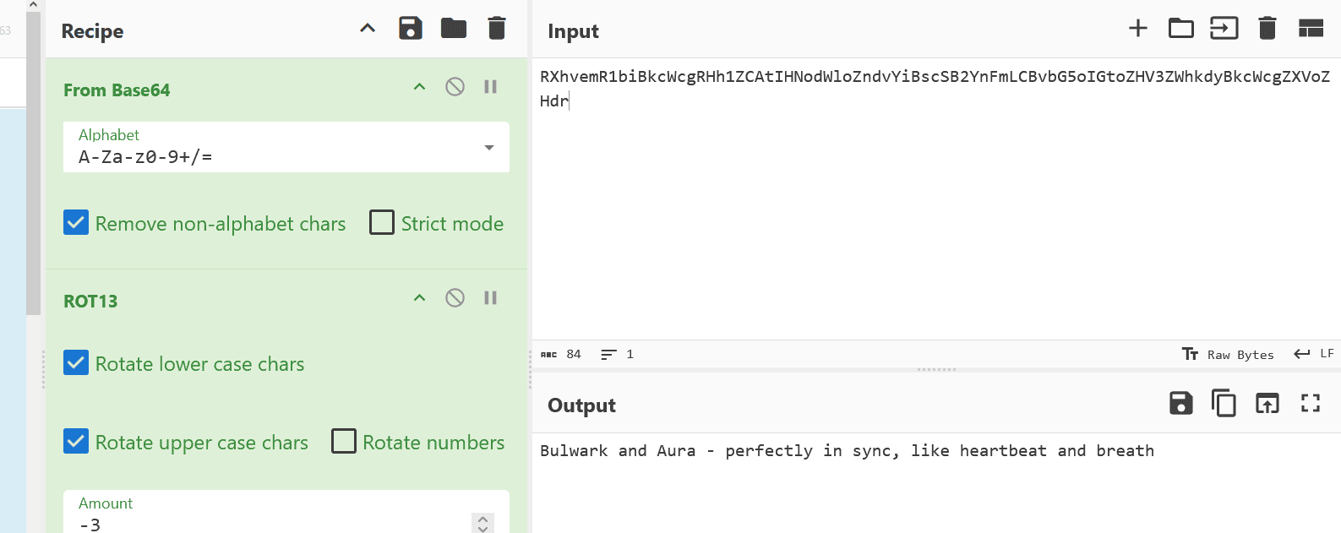Clear the recipe with trash icon
Viewport: 1341px width, 533px height.
[497, 29]
